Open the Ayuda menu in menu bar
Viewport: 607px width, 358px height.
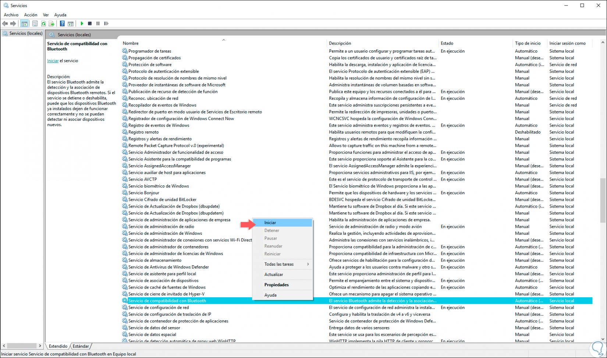tap(60, 15)
